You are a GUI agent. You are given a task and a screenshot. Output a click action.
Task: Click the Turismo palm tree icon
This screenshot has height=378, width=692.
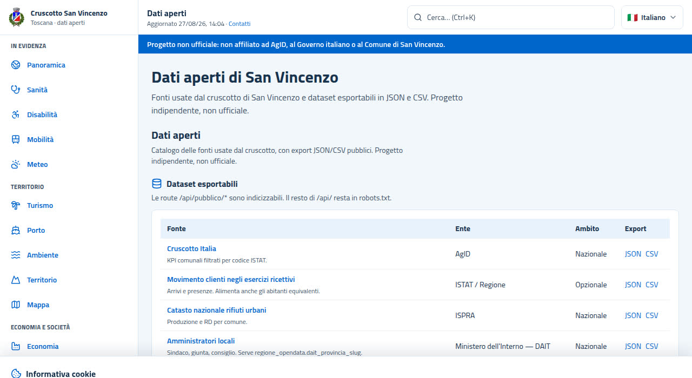[x=16, y=205]
